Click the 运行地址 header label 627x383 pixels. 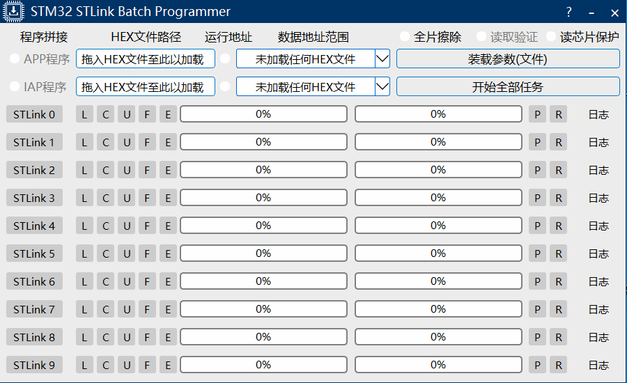tap(229, 37)
